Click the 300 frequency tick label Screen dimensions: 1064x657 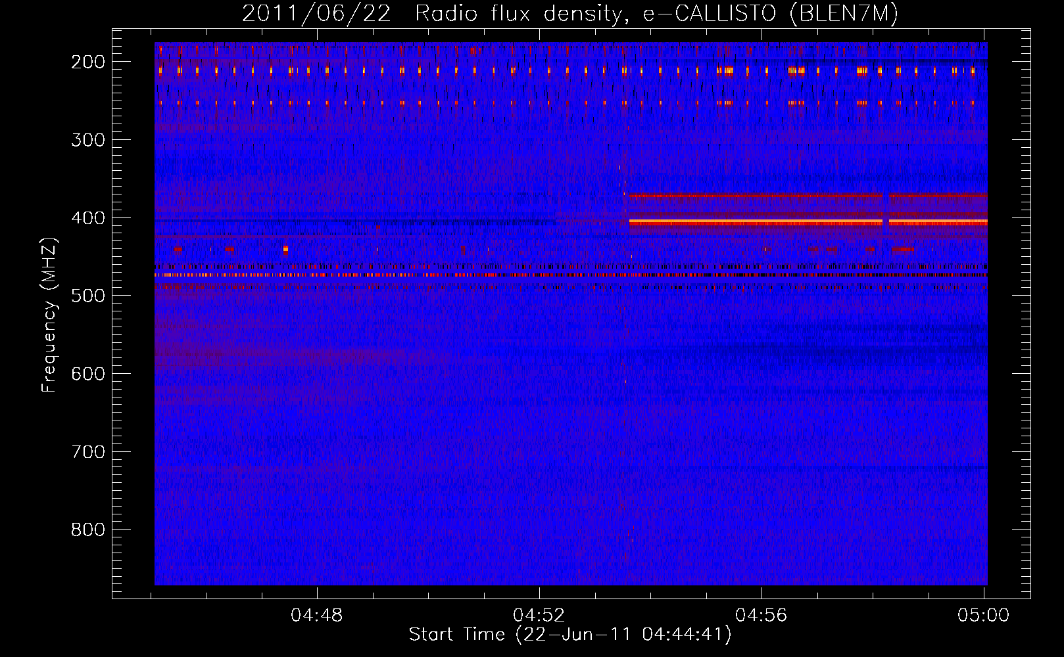pos(88,140)
